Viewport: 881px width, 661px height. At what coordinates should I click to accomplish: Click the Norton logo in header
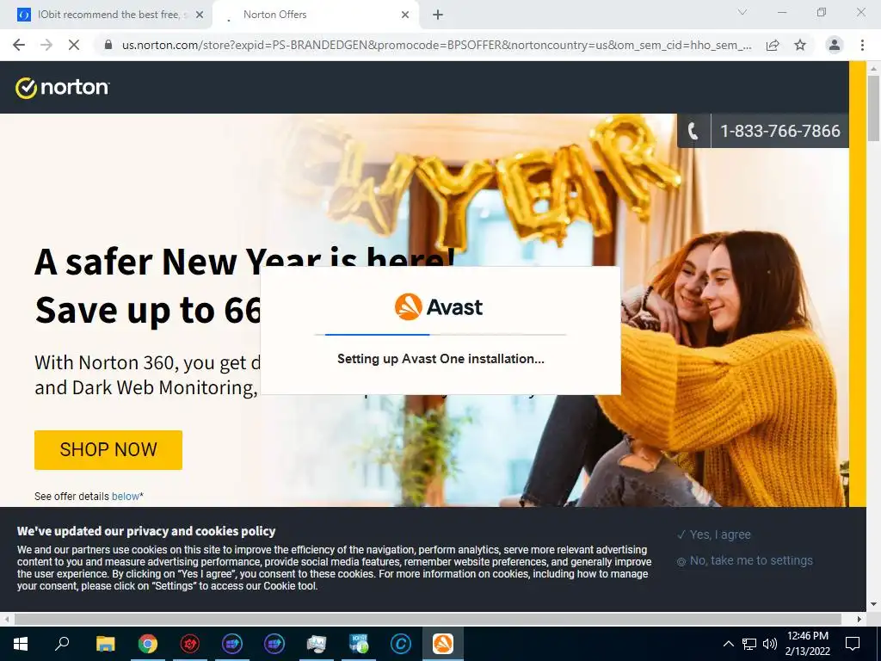tap(62, 88)
